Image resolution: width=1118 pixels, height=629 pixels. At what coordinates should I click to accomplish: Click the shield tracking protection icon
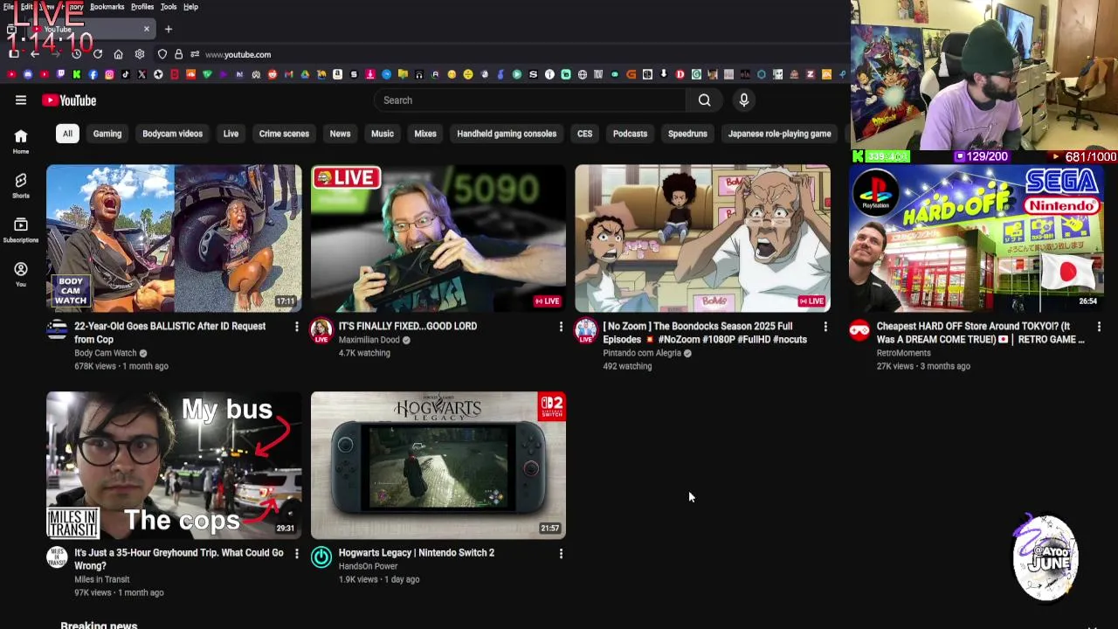pos(162,54)
